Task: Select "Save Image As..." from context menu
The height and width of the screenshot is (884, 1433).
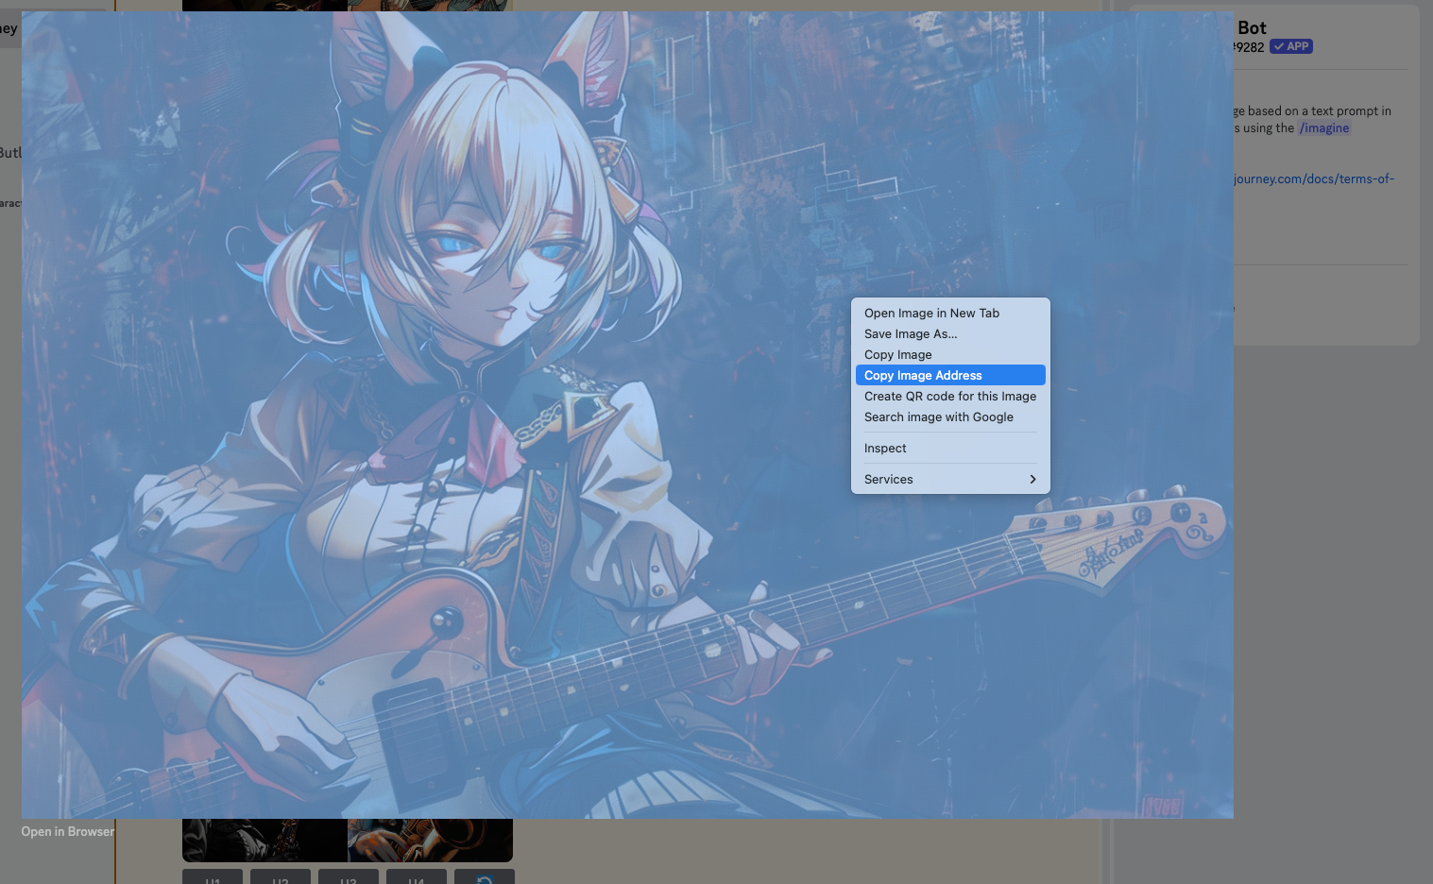Action: coord(950,334)
